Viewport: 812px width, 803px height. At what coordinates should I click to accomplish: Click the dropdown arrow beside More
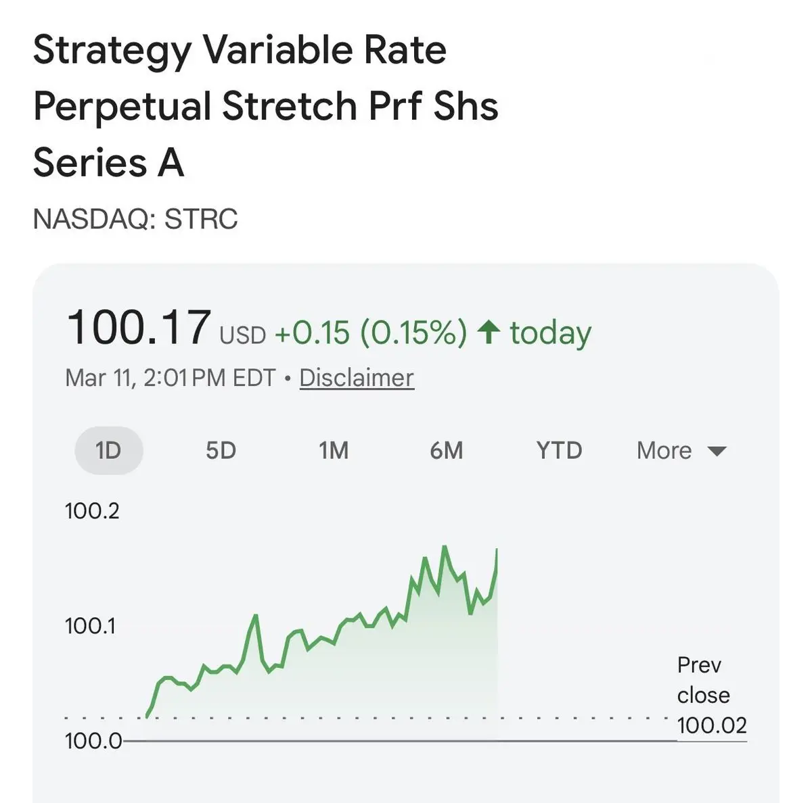click(x=716, y=451)
